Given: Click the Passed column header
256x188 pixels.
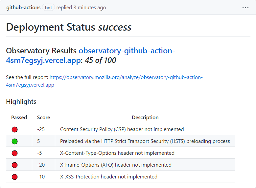Looking at the screenshot, I should tap(19, 117).
